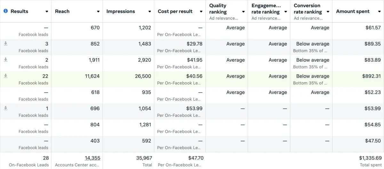Sort by the Amount spent column header
384x169 pixels.
click(353, 11)
